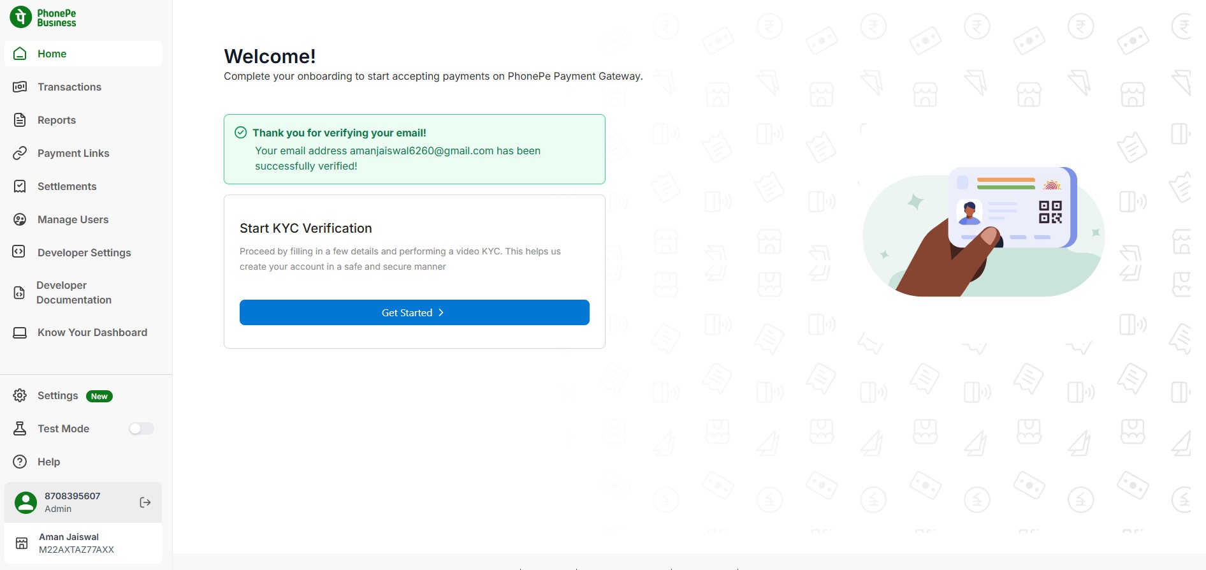Select the Aman Jaiswal merchant card

pos(83,543)
